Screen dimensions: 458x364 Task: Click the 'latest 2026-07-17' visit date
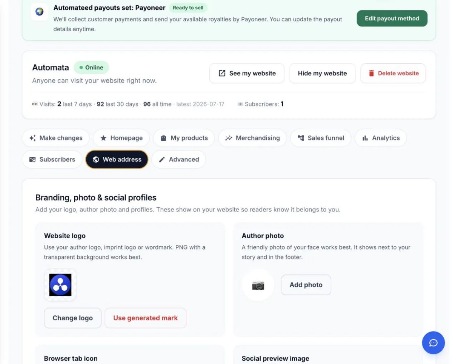point(200,104)
